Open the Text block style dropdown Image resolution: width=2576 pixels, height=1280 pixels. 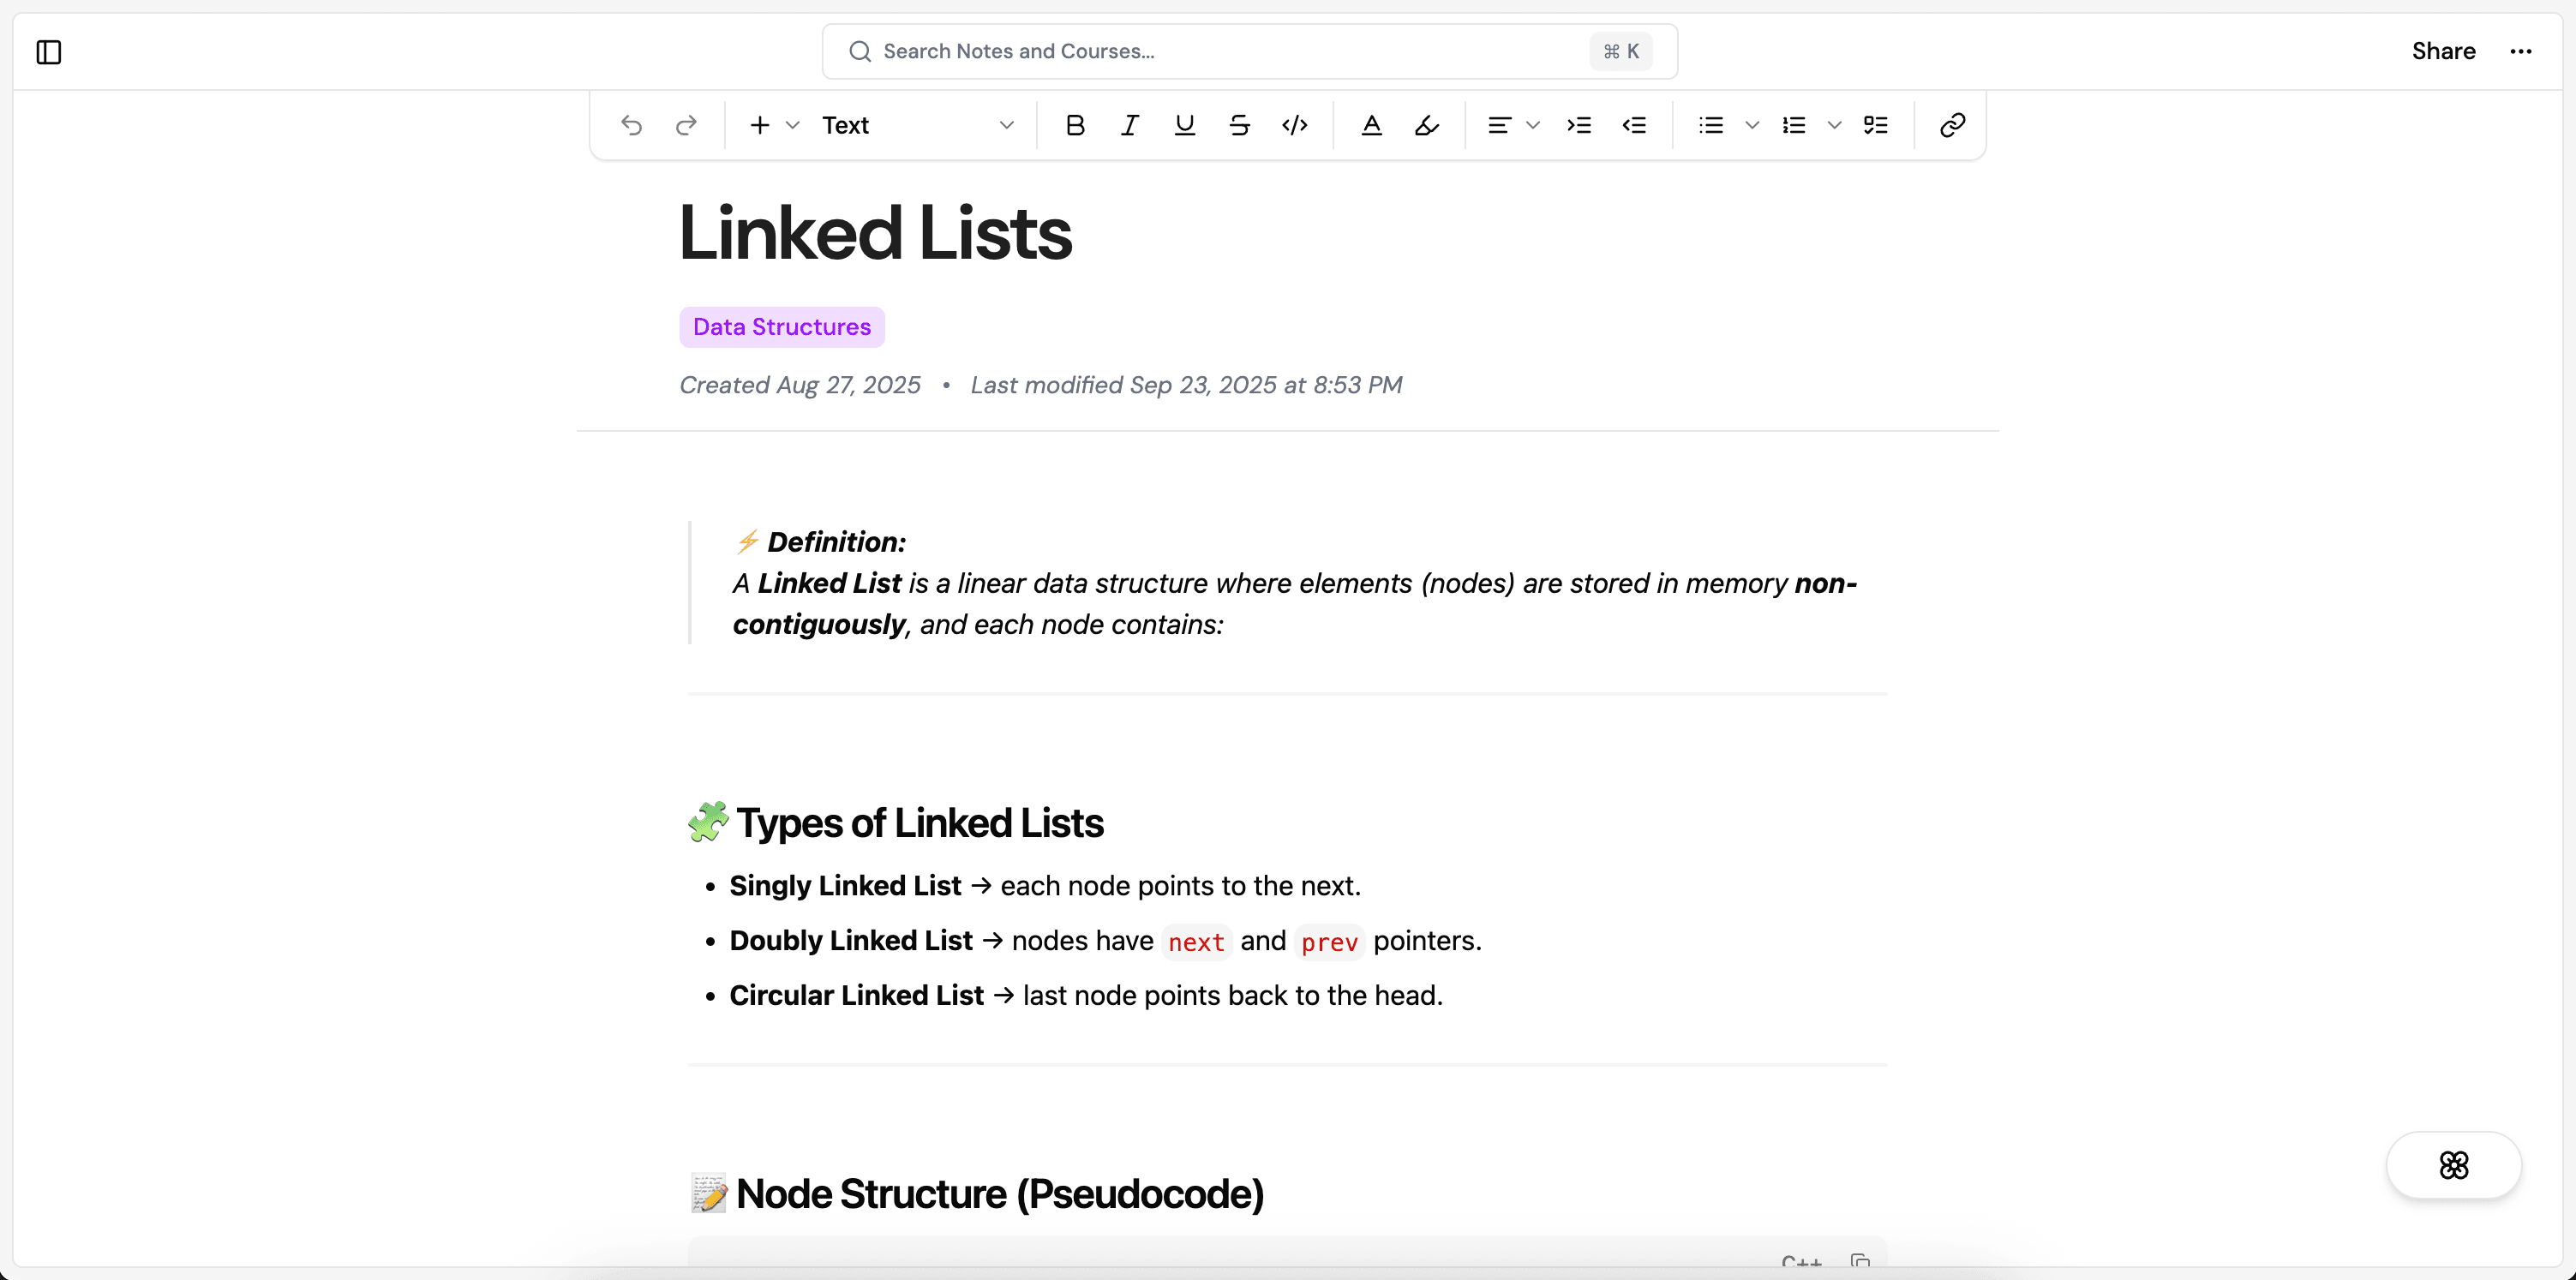(917, 125)
